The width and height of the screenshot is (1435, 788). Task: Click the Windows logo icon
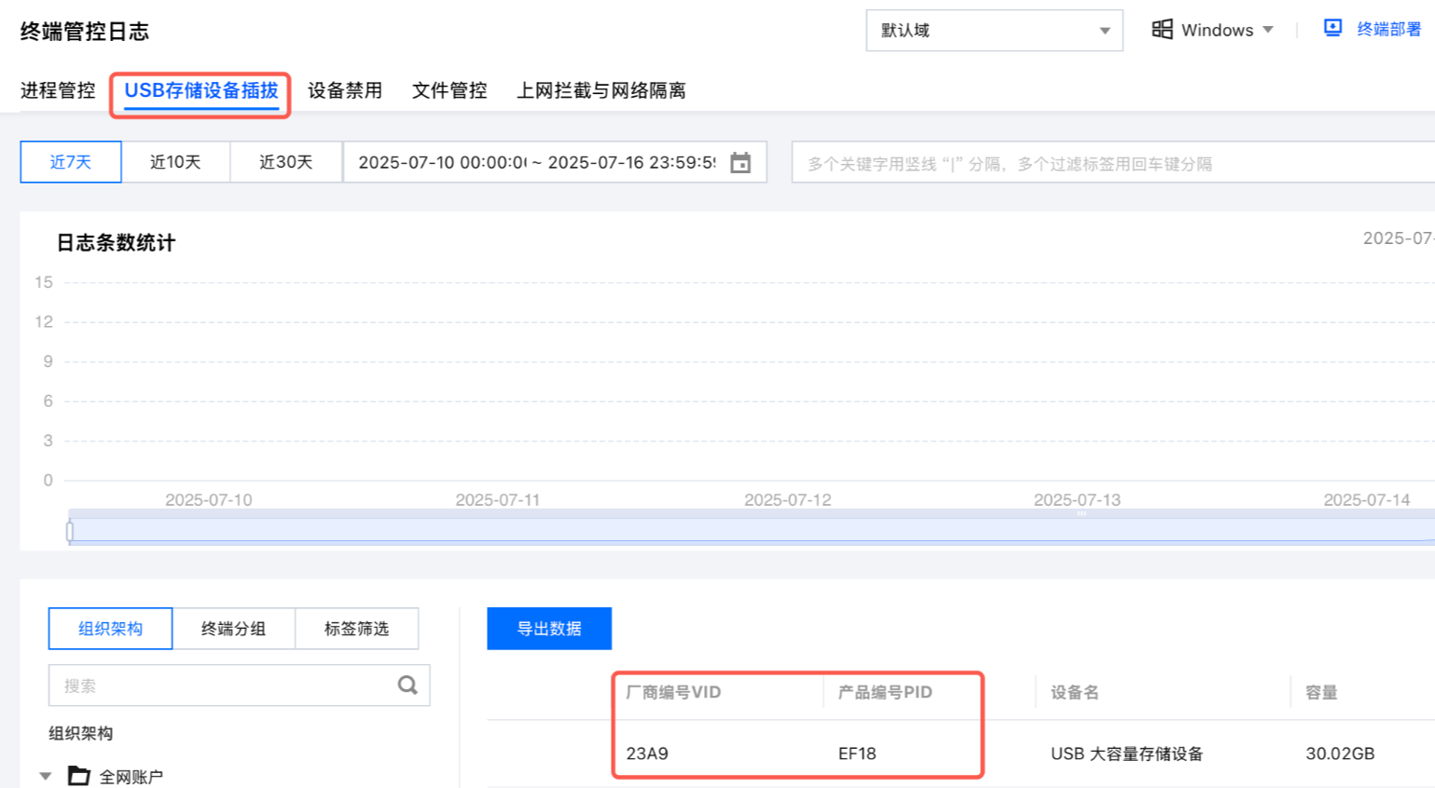[x=1162, y=30]
